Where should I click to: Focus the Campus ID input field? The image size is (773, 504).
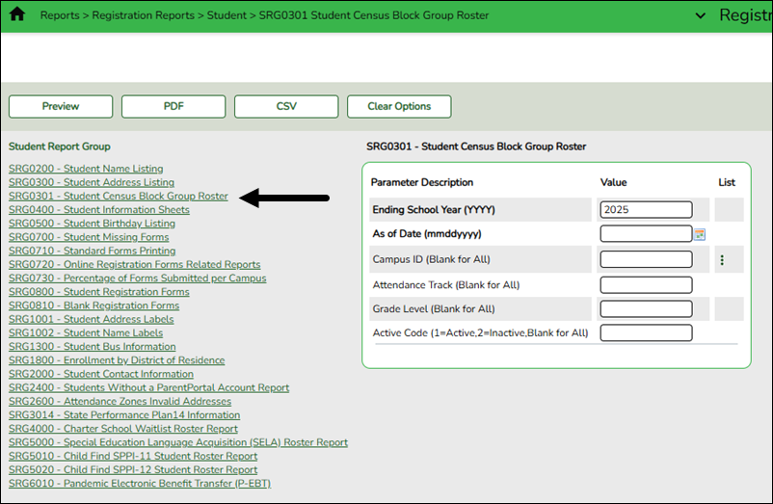[647, 259]
